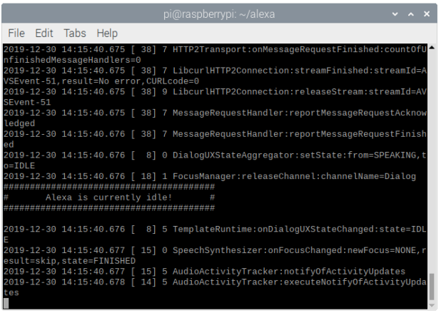
Task: Click the scrollbar up arrow
Action: click(x=432, y=48)
